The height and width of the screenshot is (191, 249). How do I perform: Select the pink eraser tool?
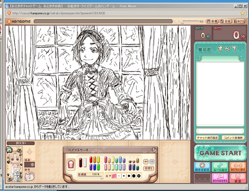72,164
